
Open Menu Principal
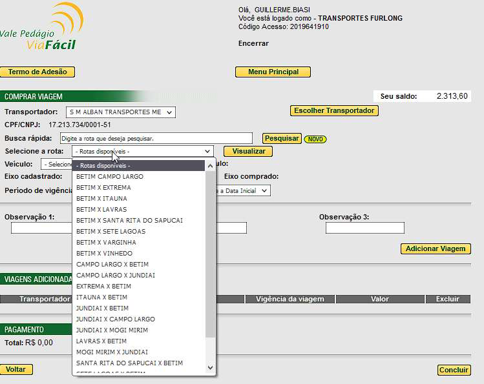(273, 72)
